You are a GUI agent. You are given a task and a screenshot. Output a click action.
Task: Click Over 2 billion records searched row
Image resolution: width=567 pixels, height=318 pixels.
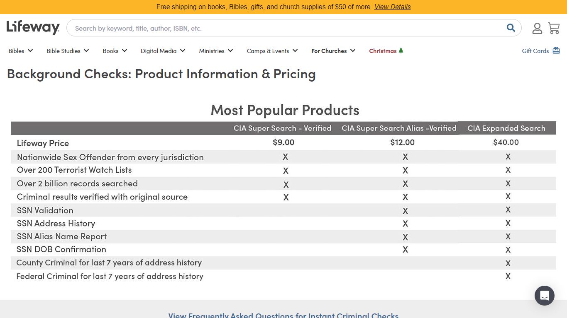pyautogui.click(x=77, y=183)
